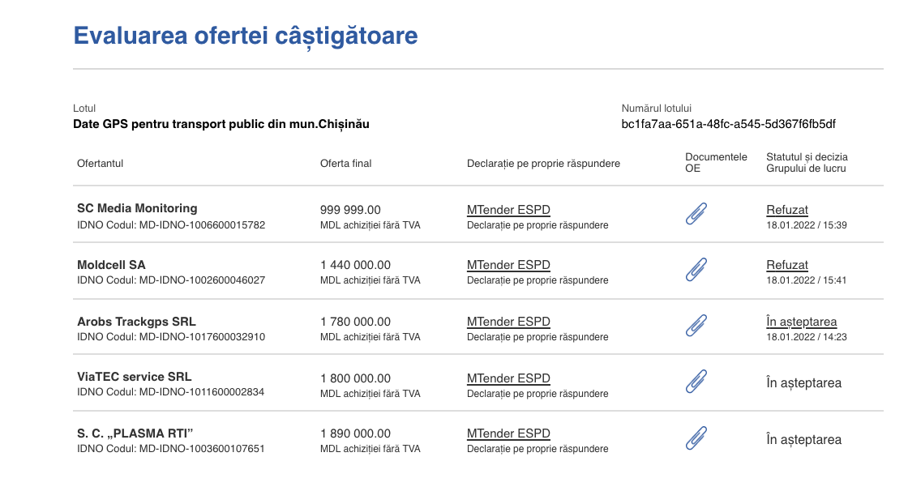The width and height of the screenshot is (908, 491).
Task: Click În așteptarea status for PLASMA RTI
Action: point(803,440)
